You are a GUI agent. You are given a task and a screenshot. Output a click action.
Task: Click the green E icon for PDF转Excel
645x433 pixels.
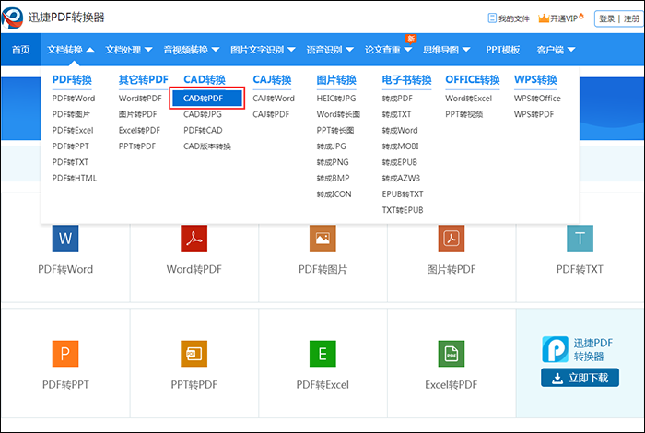(x=322, y=354)
